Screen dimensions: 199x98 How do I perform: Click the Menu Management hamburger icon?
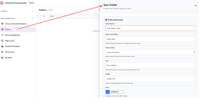pos(2,35)
